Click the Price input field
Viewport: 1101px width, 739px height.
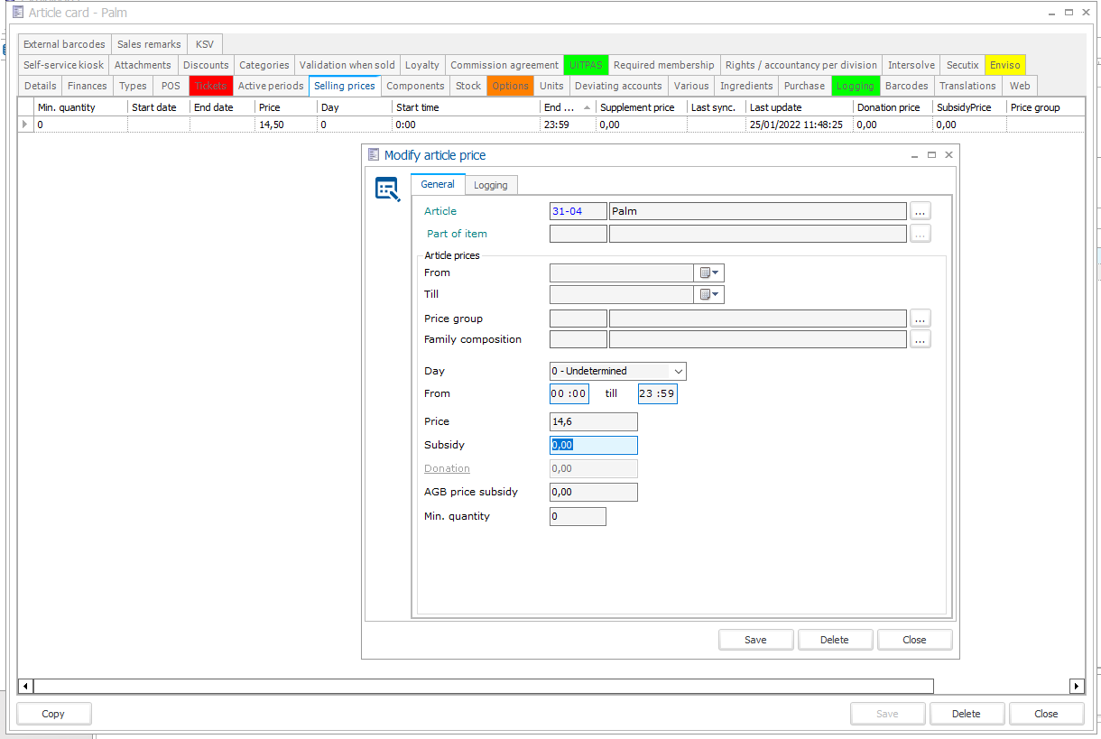(593, 421)
